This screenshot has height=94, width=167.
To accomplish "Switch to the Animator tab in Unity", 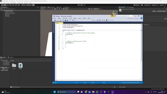I will pyautogui.click(x=66, y=7).
